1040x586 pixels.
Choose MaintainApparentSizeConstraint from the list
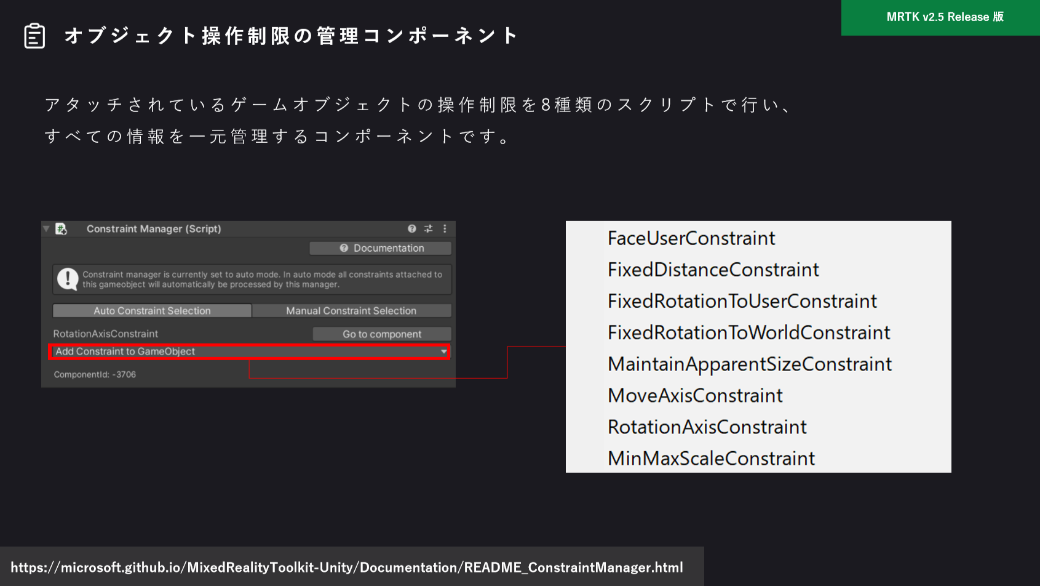pyautogui.click(x=750, y=364)
